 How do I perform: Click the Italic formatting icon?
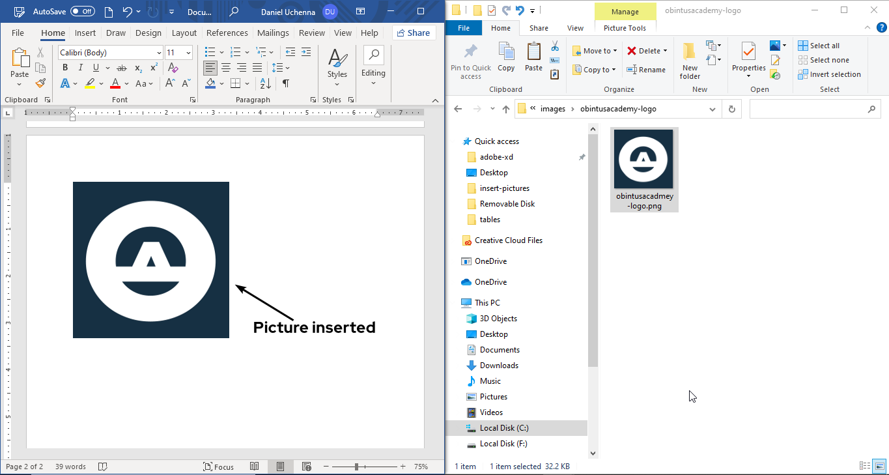[81, 68]
